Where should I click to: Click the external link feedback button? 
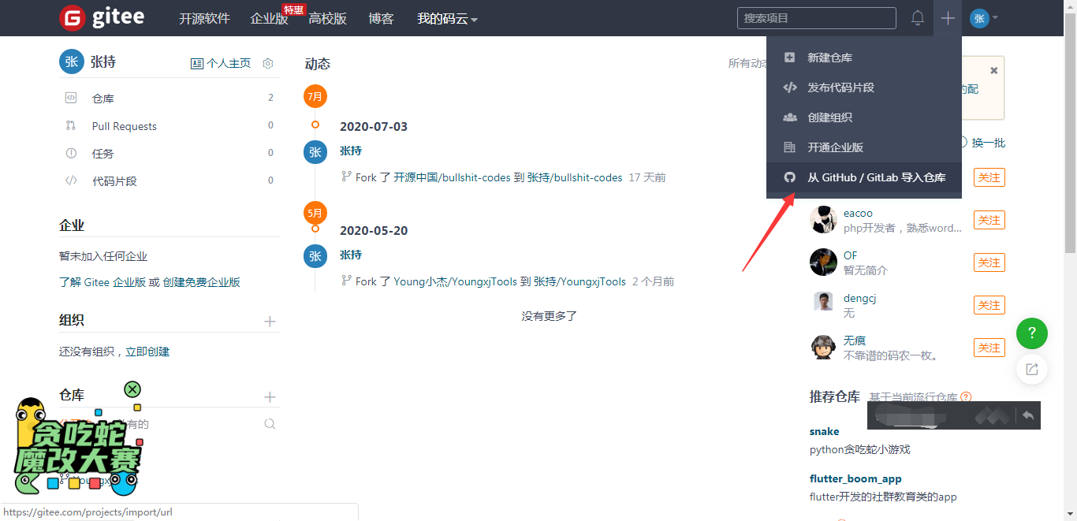1032,369
